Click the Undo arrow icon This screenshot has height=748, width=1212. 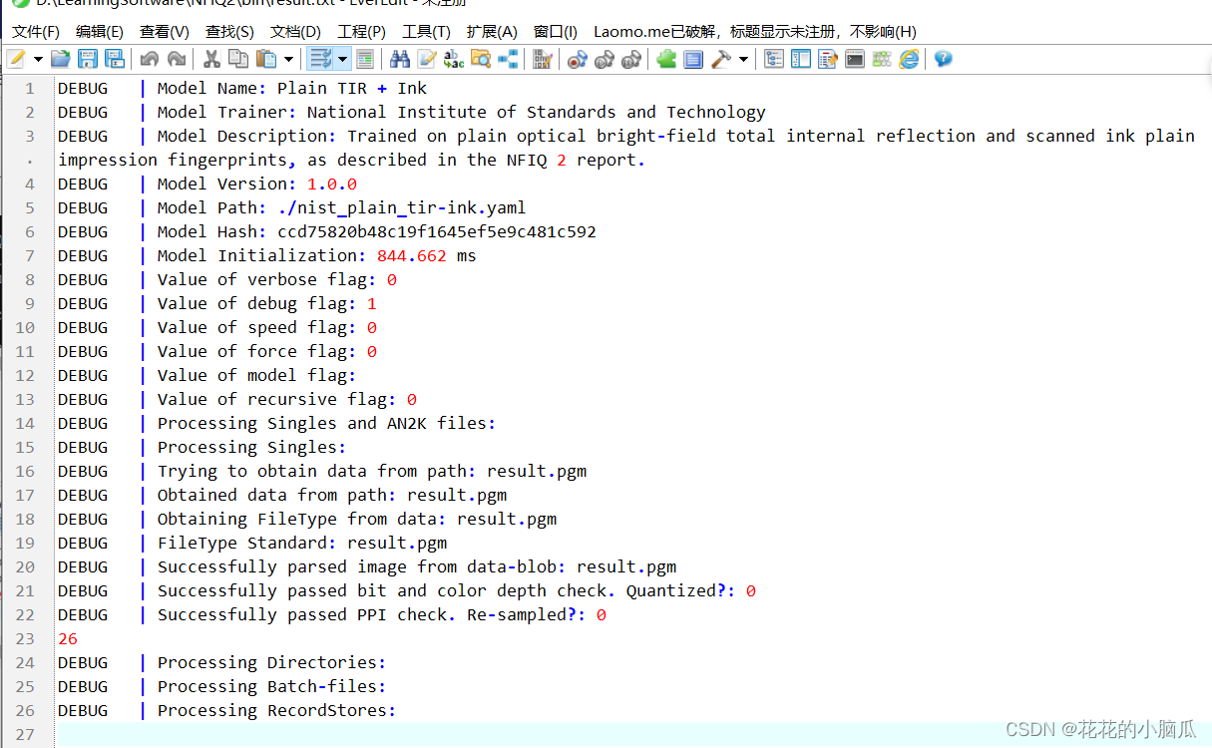(x=150, y=59)
